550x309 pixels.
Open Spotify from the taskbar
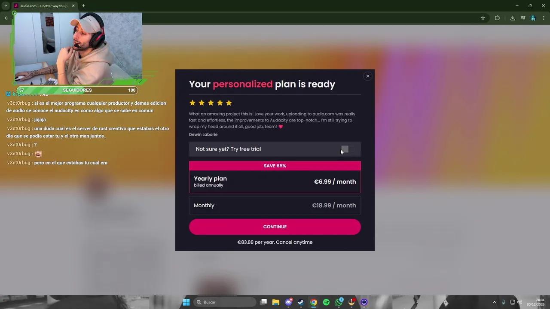point(326,302)
